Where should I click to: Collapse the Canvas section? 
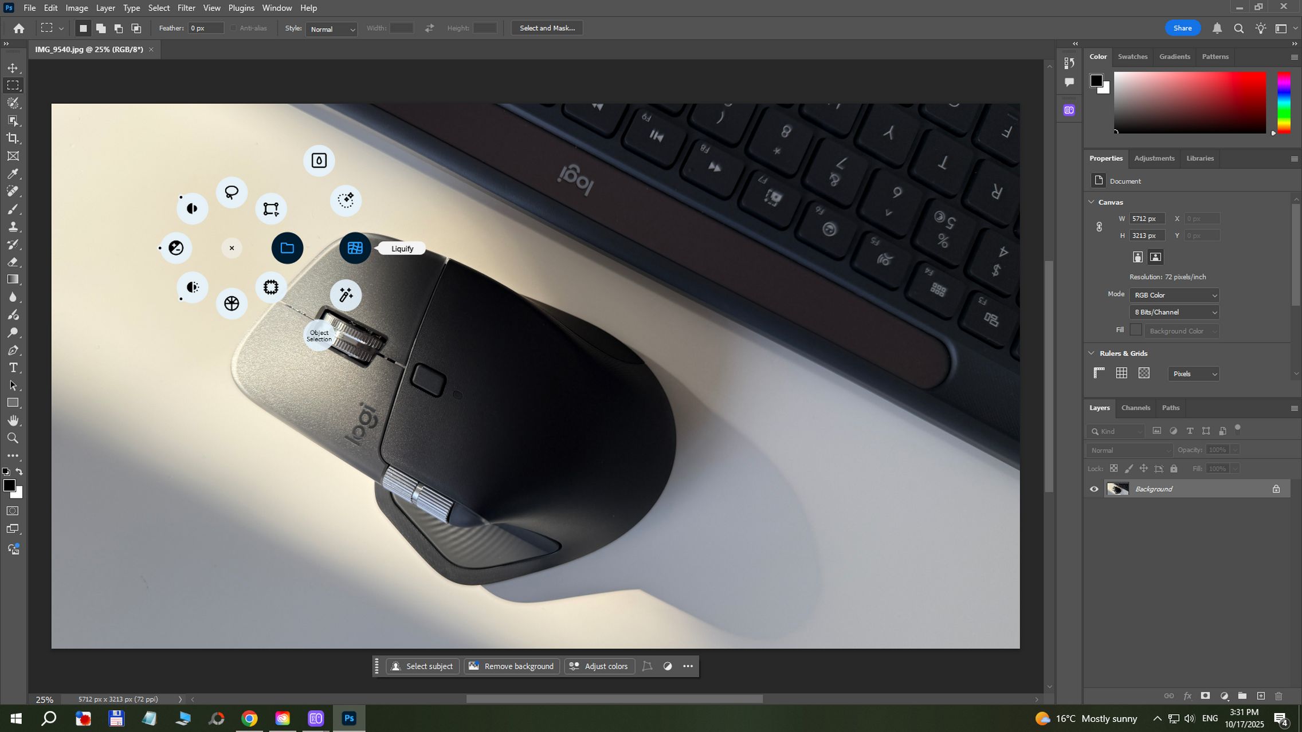pos(1092,202)
